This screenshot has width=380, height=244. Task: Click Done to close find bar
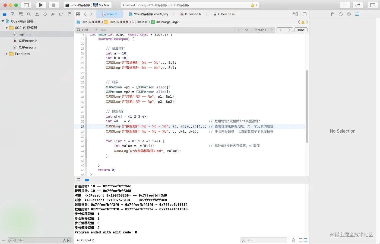301,30
